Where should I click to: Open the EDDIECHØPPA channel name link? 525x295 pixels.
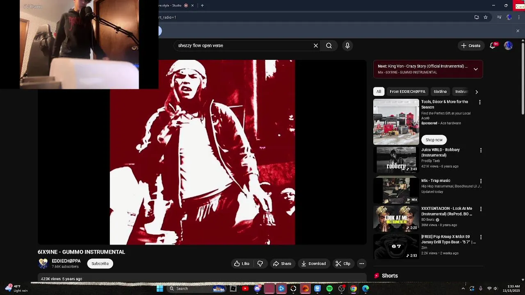[x=66, y=261]
